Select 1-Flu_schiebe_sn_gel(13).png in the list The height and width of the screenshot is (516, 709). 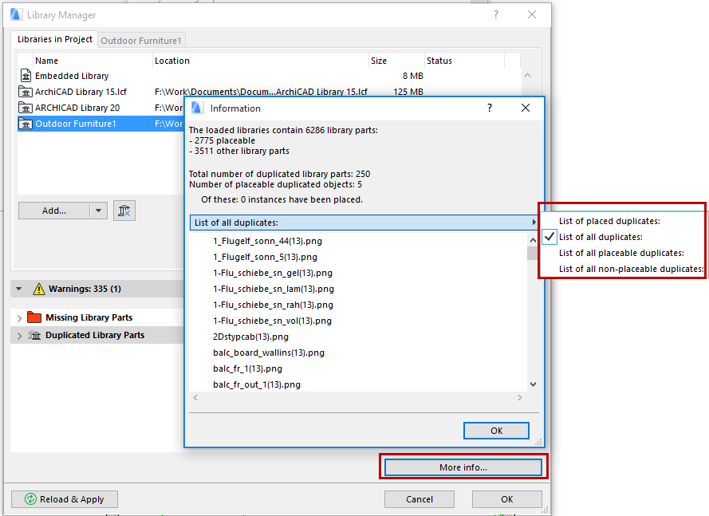pos(273,273)
